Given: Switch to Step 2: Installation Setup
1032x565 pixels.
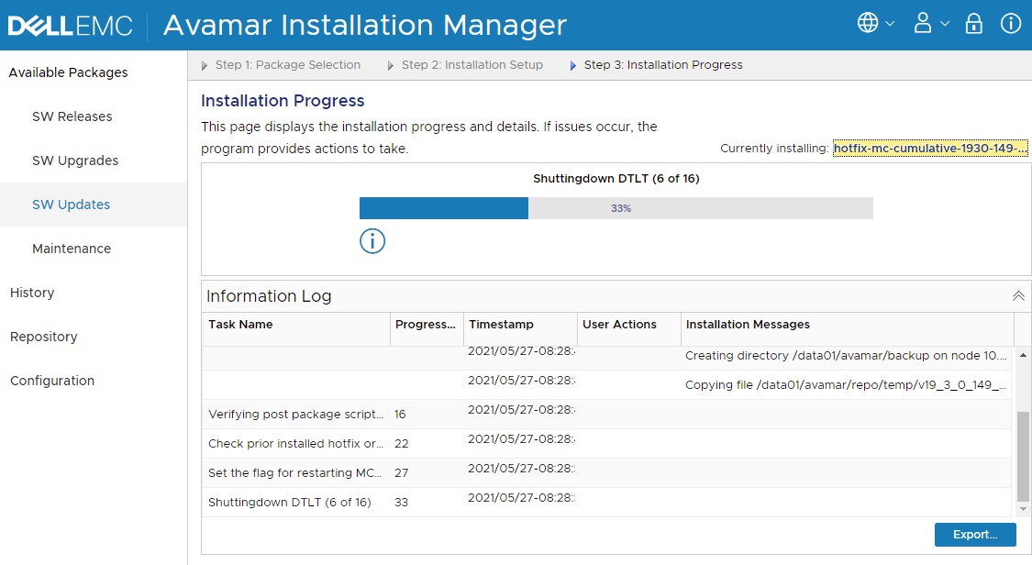Looking at the screenshot, I should [x=472, y=64].
